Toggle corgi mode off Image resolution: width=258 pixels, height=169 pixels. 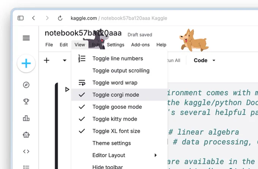point(120,95)
